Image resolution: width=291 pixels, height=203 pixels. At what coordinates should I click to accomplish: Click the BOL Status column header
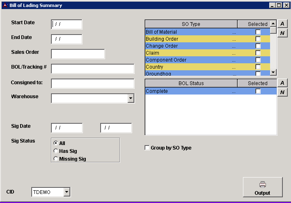point(191,83)
